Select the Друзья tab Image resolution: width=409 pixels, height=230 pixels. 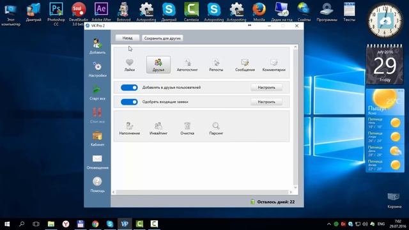coord(158,65)
